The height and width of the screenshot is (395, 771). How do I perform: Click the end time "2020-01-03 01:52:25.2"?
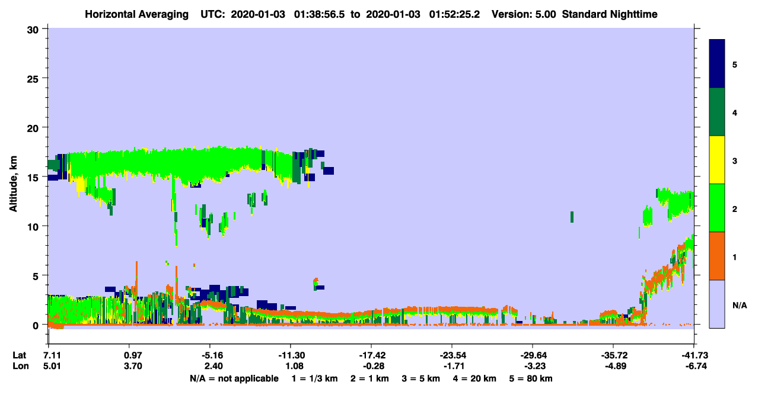pyautogui.click(x=422, y=14)
